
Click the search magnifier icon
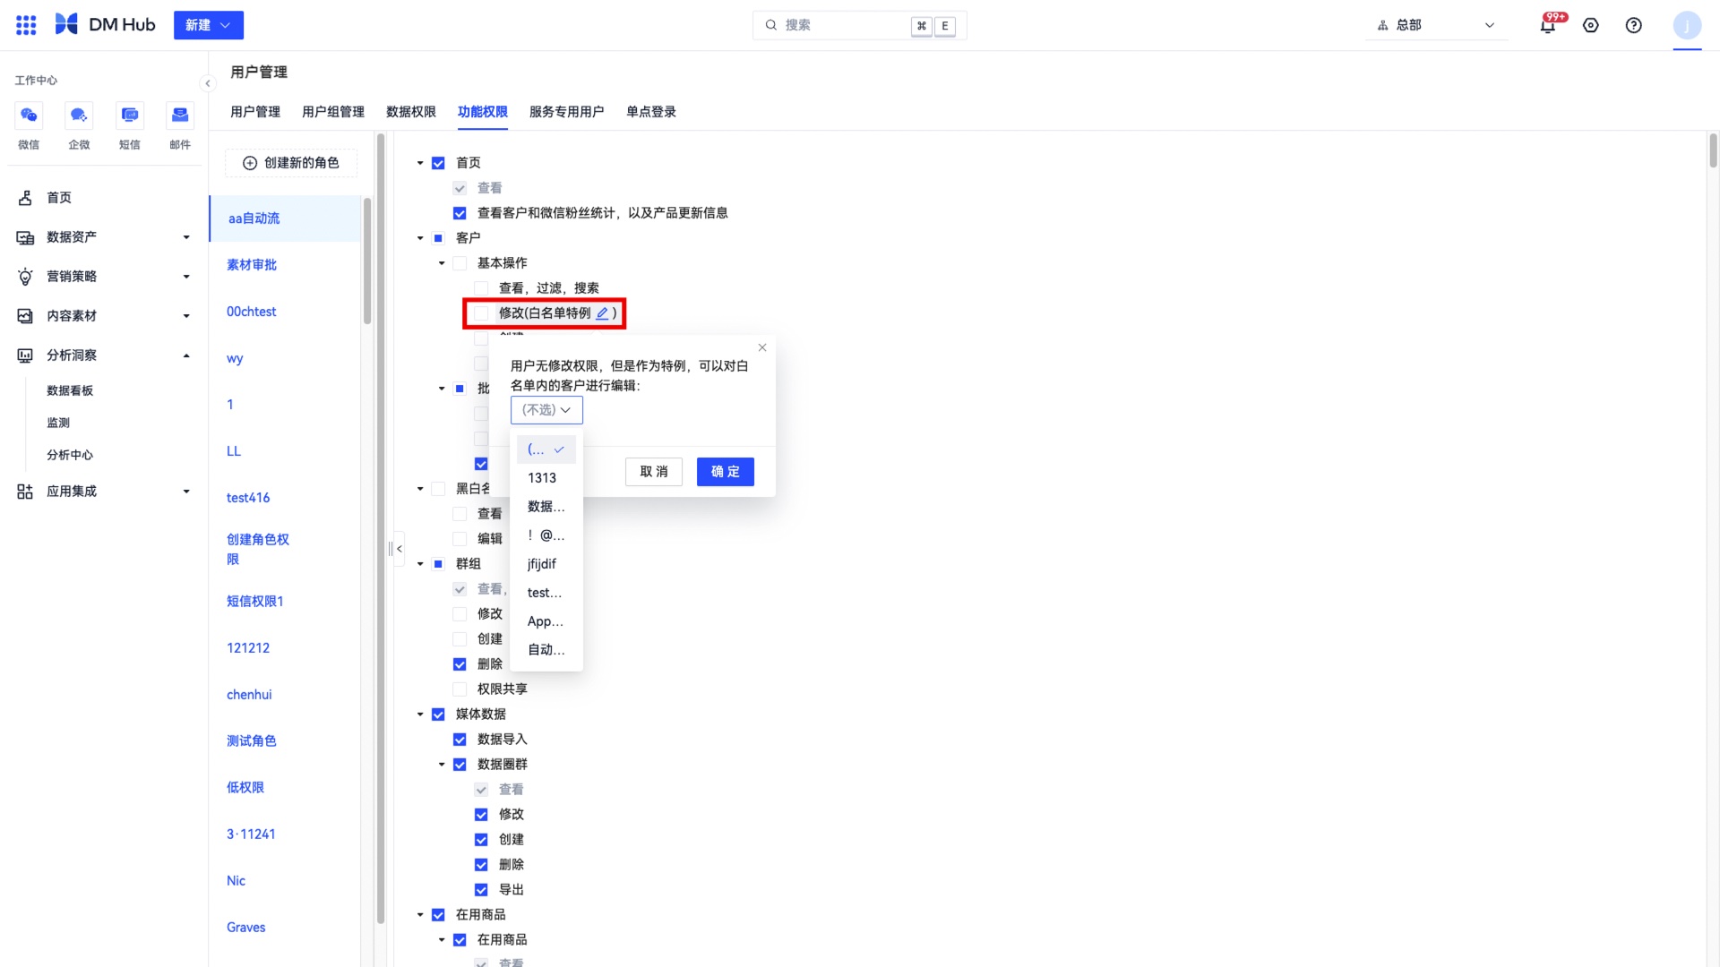coord(770,25)
